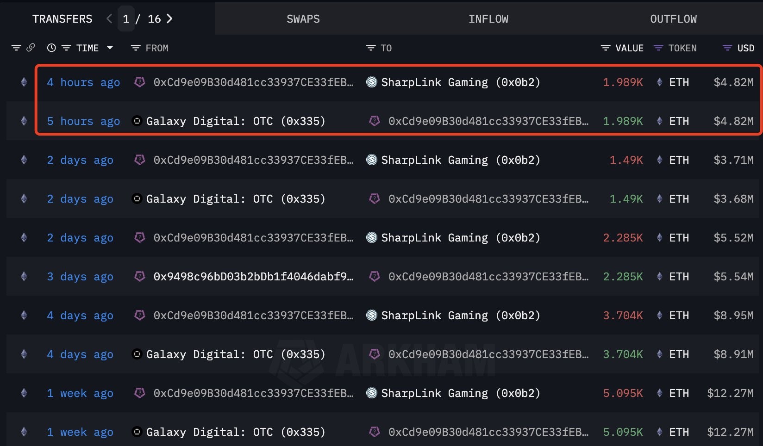
Task: Open Galaxy Digital: OTC in '5 hours ago' row
Action: [x=235, y=121]
